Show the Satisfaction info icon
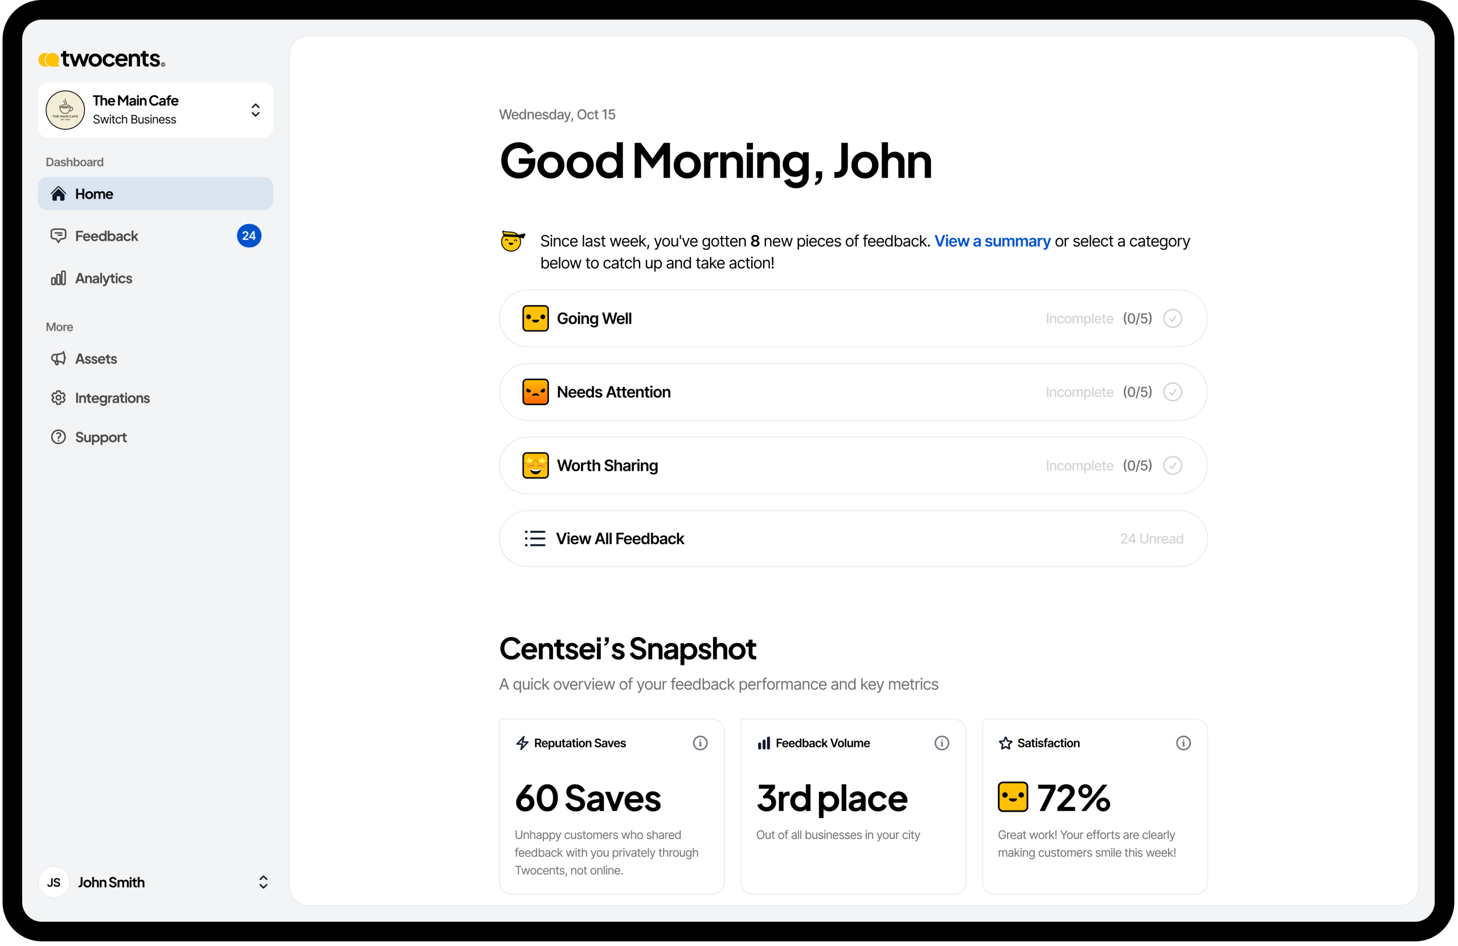Image resolution: width=1458 pixels, height=946 pixels. [x=1183, y=743]
